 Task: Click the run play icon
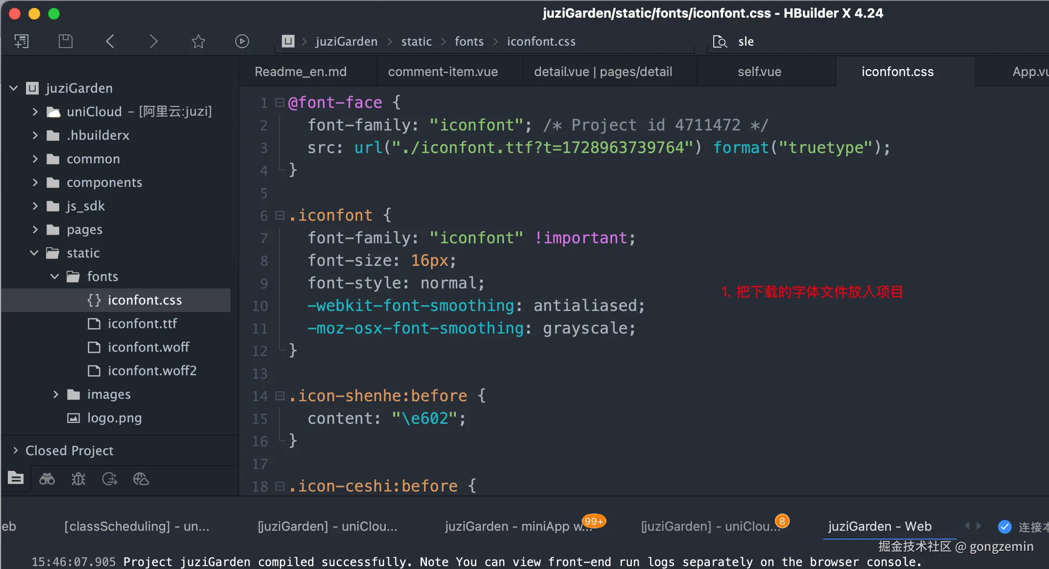point(242,41)
